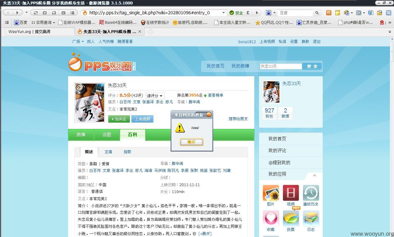Screen dimensions: 394x237
Task: Close the alert dialog with orange button
Action: 209,114
